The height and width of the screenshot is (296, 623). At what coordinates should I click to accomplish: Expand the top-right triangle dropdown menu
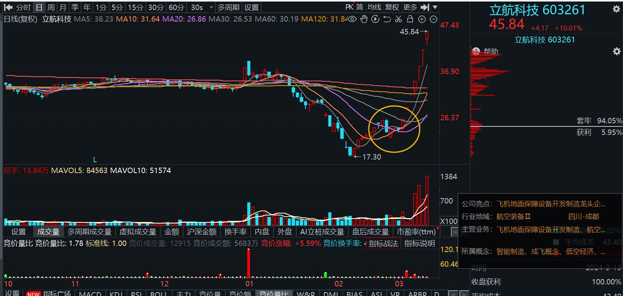click(x=435, y=7)
